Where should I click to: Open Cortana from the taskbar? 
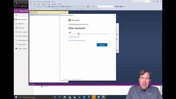coord(55,97)
